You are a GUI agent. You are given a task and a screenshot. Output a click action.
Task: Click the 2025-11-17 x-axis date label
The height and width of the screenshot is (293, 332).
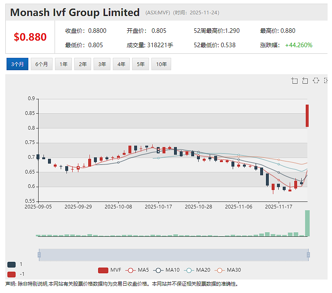[x=279, y=207]
